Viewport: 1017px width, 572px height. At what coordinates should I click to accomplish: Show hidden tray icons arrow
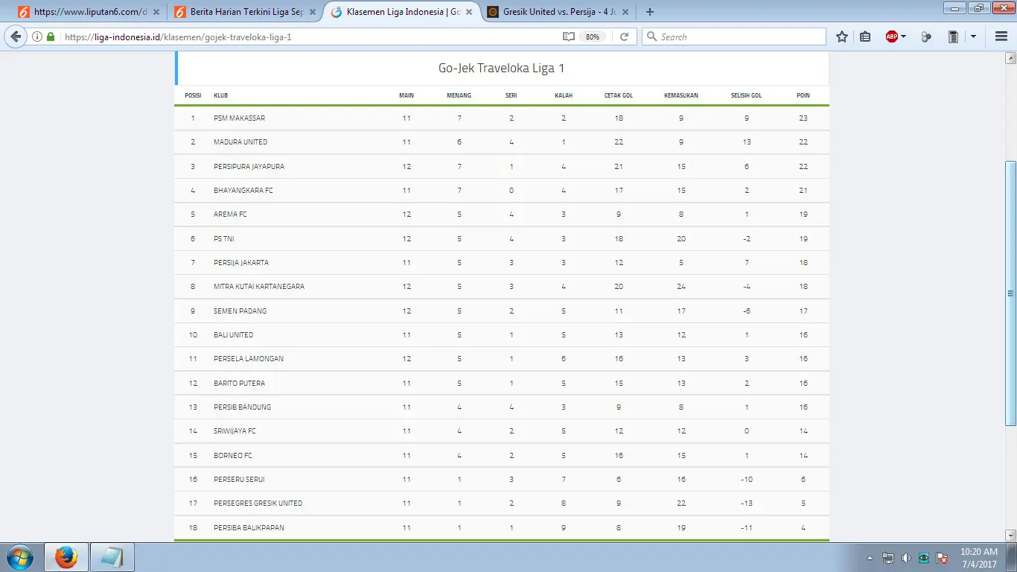[870, 558]
